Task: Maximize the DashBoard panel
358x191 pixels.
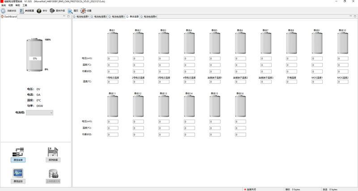Action: point(68,16)
